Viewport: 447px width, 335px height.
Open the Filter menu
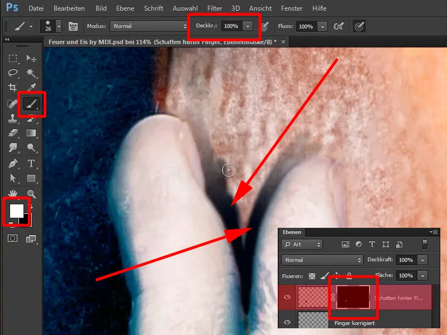(214, 8)
